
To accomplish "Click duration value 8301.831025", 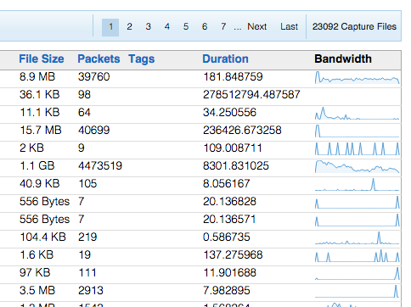I will pos(236,166).
